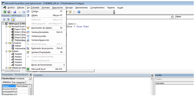Close the Propiedades panel
The height and width of the screenshot is (97, 195).
[x=31, y=75]
